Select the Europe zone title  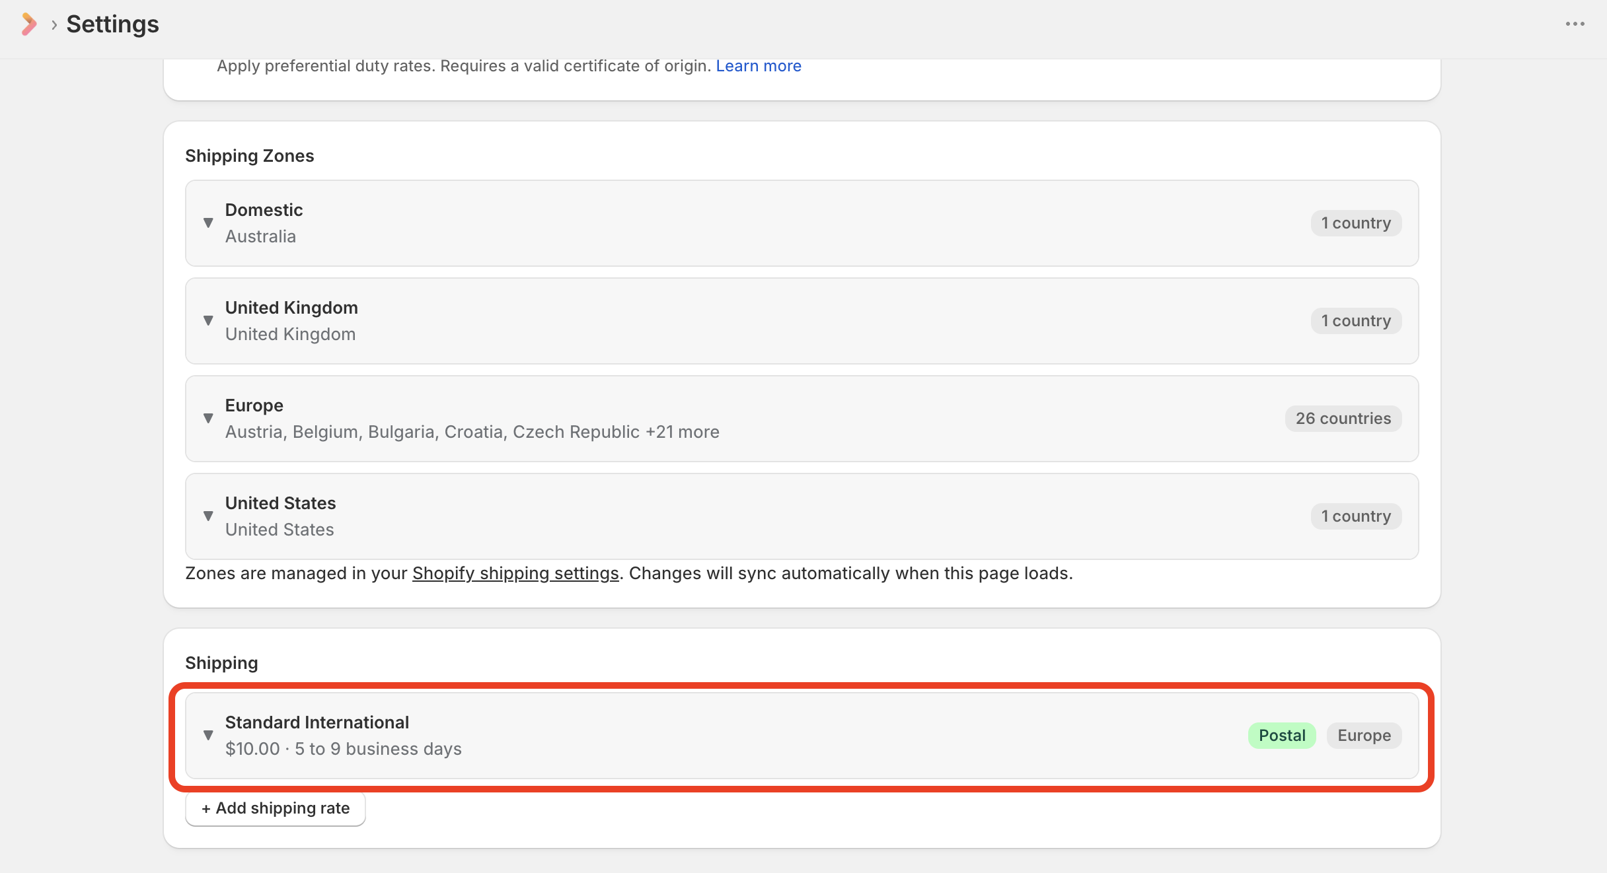(x=254, y=405)
